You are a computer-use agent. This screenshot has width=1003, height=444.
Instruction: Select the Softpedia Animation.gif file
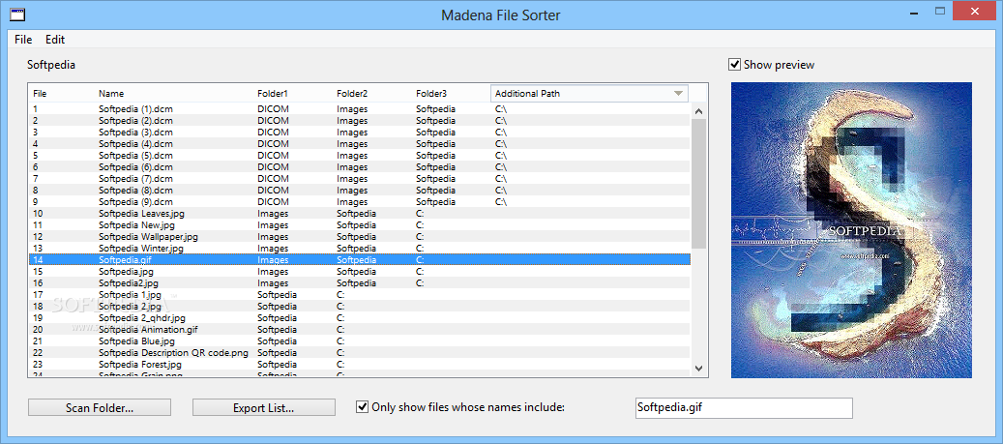coord(360,329)
